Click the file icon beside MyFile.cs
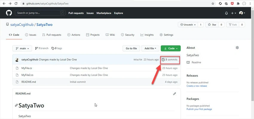The image size is (254, 119). point(17,68)
